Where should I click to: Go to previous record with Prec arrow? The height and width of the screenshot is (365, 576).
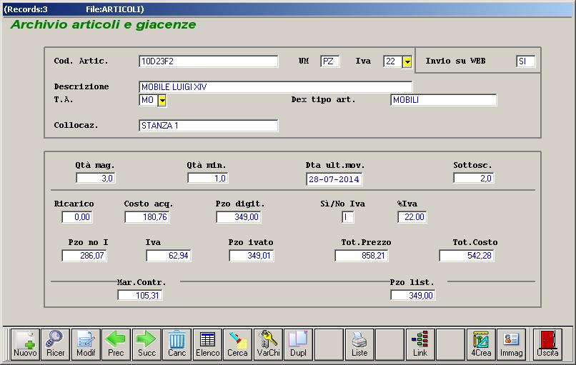[x=116, y=344]
